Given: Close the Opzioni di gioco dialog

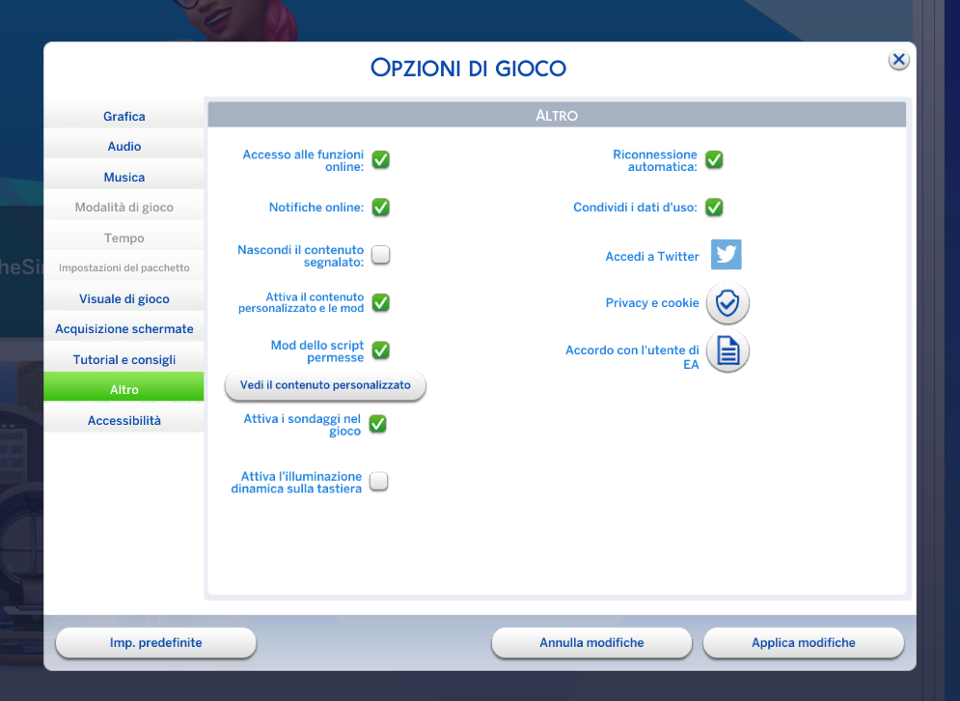Looking at the screenshot, I should click(x=899, y=60).
